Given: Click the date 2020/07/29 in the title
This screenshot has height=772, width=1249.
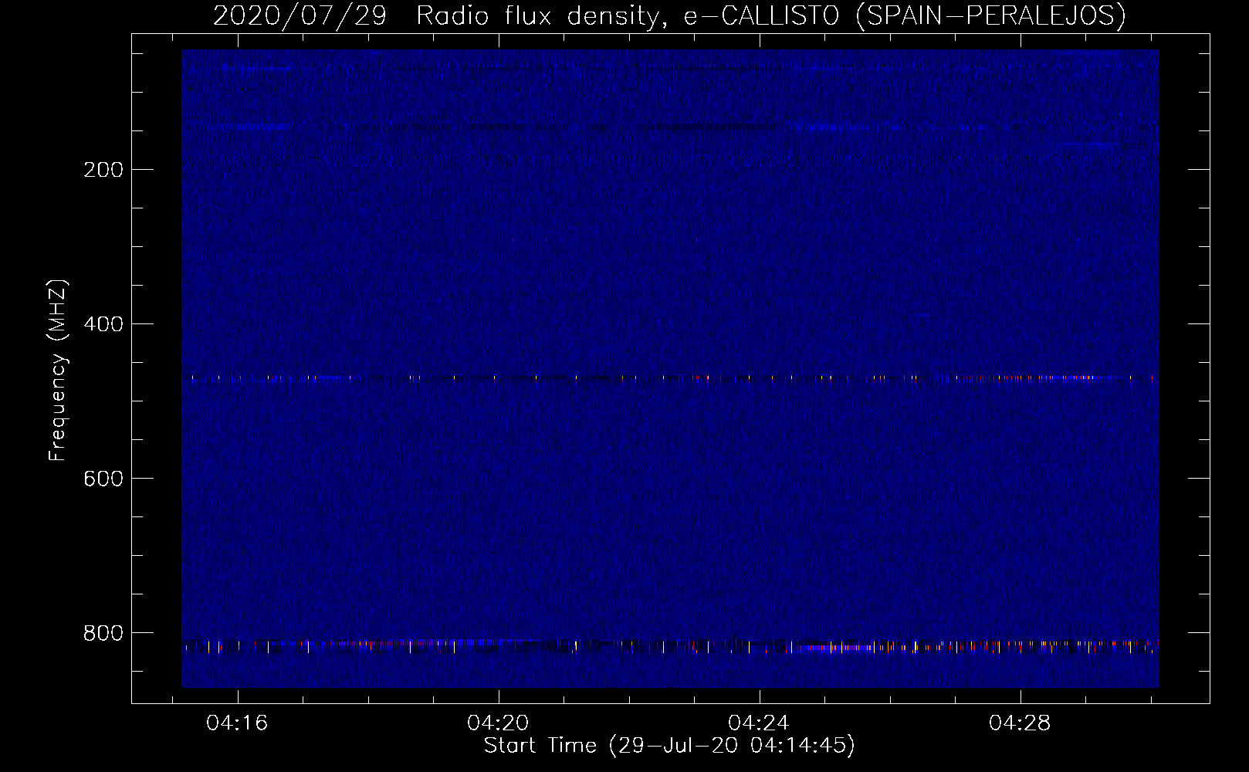Looking at the screenshot, I should 300,15.
